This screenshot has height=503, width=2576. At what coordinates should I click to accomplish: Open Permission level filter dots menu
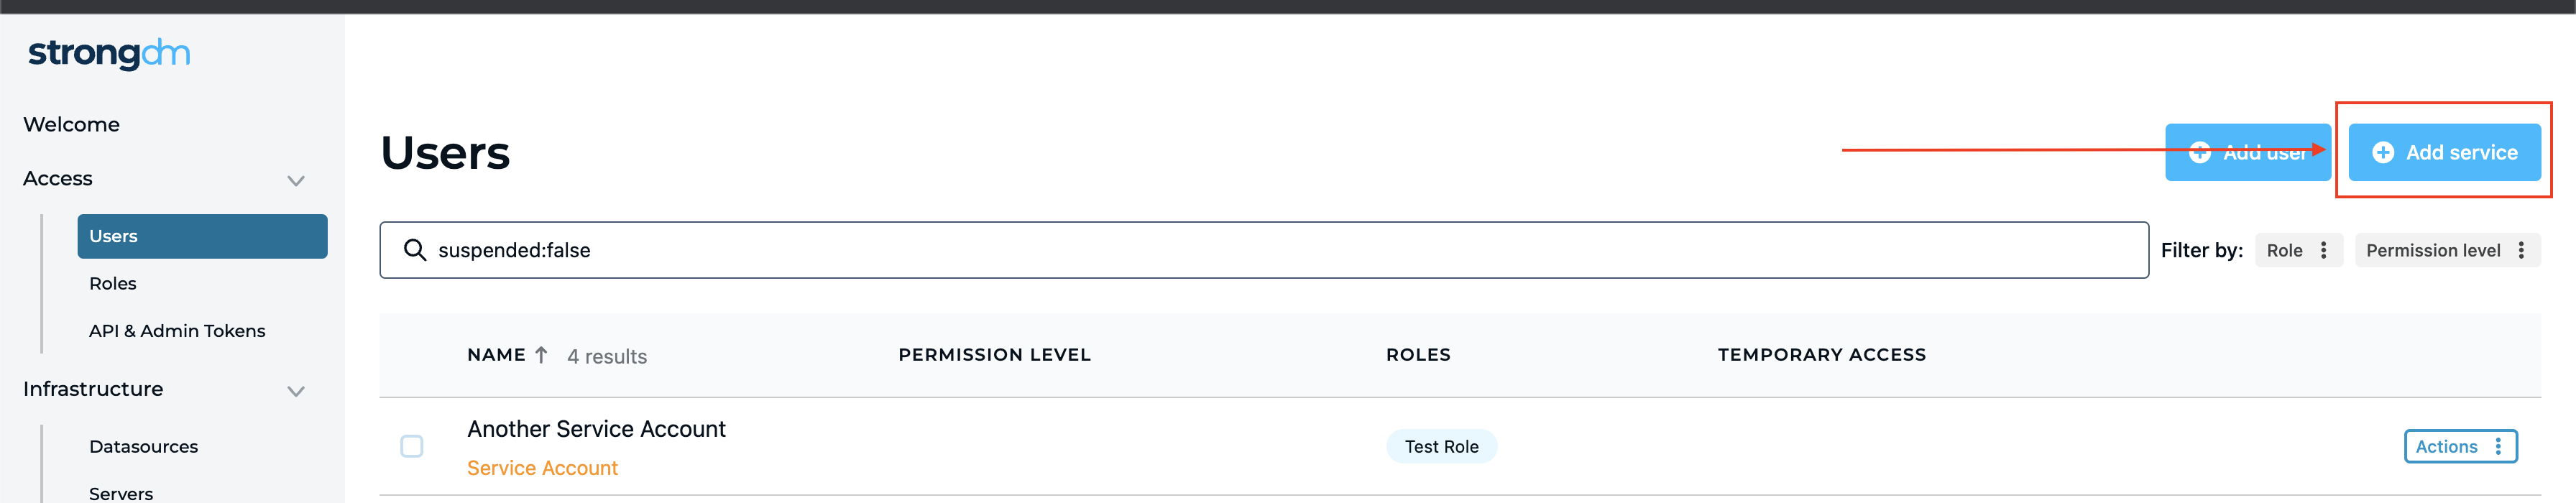2521,250
